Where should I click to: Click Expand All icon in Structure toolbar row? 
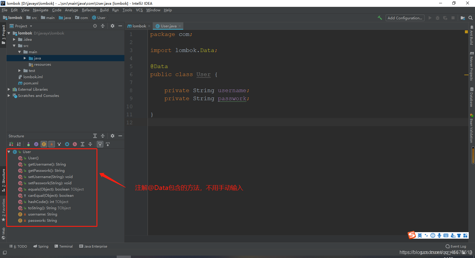point(83,144)
